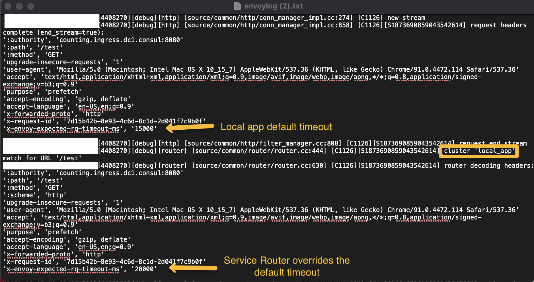Click the router.cc:630 source reference

click(x=259, y=166)
